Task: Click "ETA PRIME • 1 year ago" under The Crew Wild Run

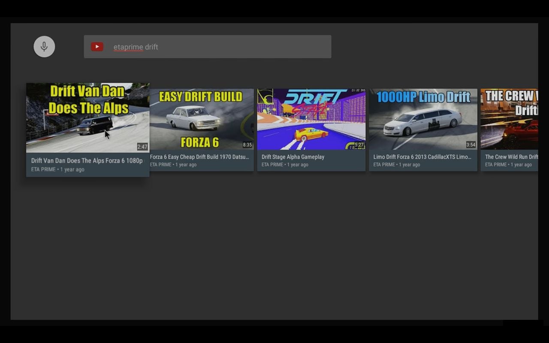Action: point(508,165)
